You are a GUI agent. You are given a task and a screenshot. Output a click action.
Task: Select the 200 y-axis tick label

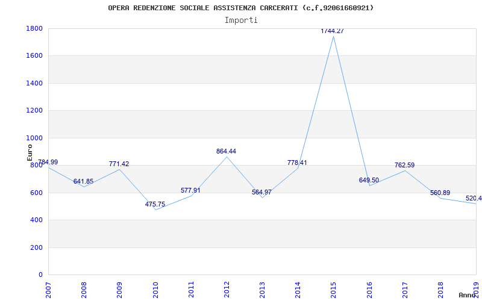[36, 247]
